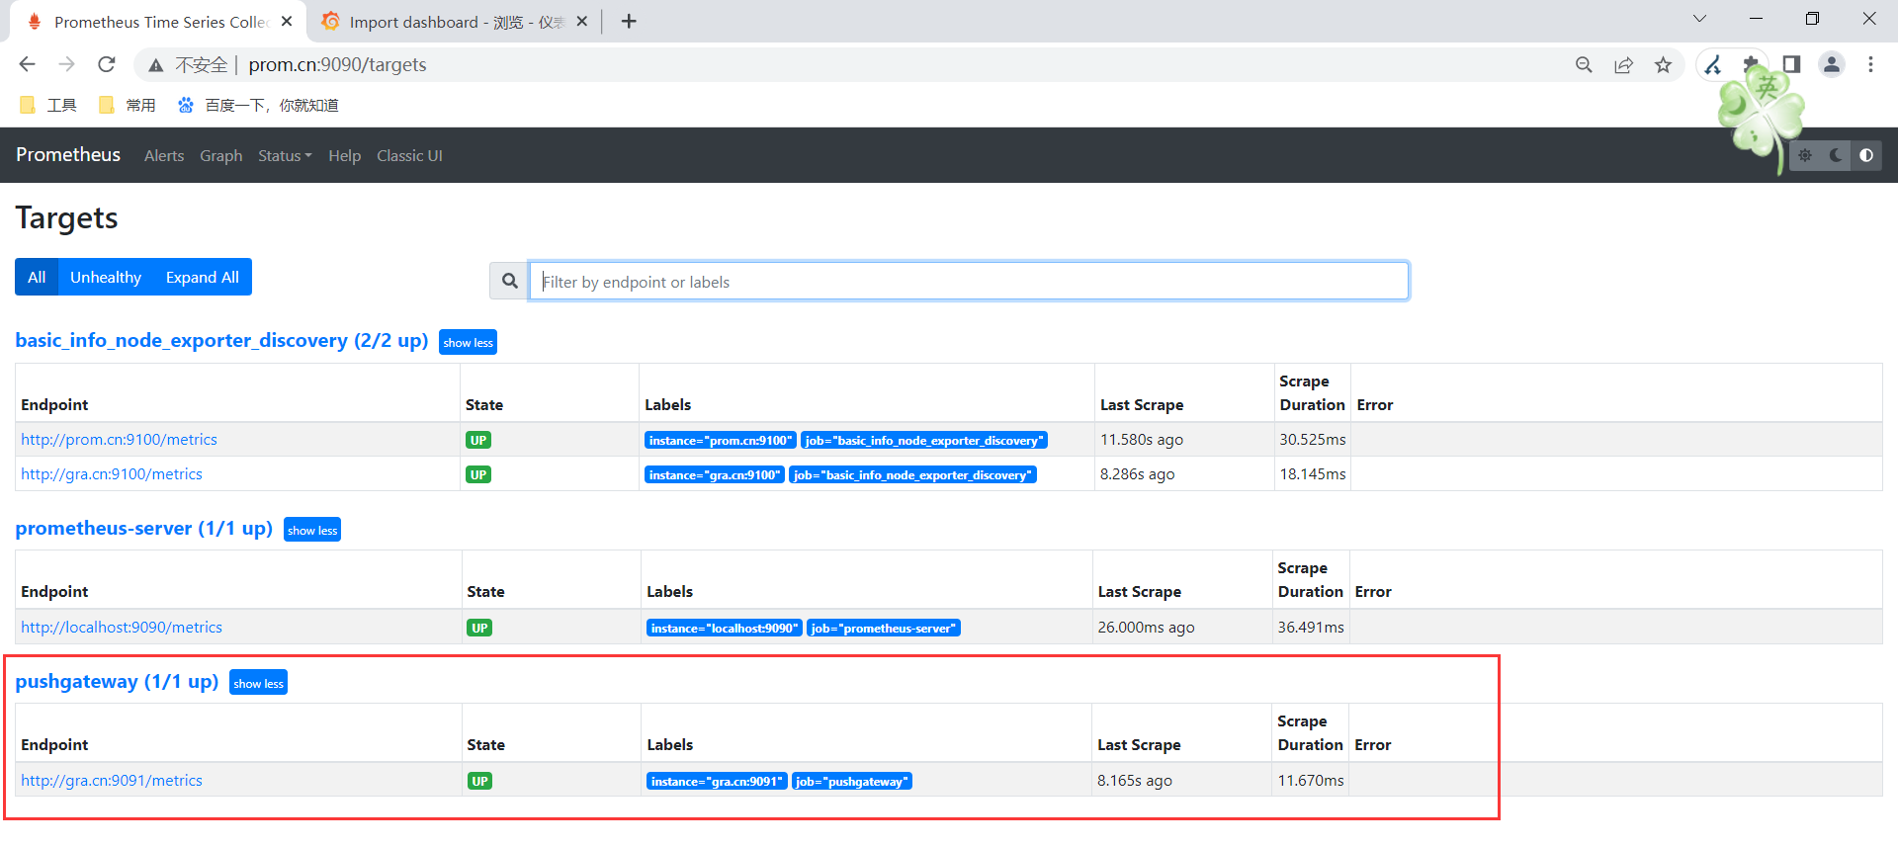Image resolution: width=1898 pixels, height=846 pixels.
Task: Open the Help menu item
Action: coord(344,156)
